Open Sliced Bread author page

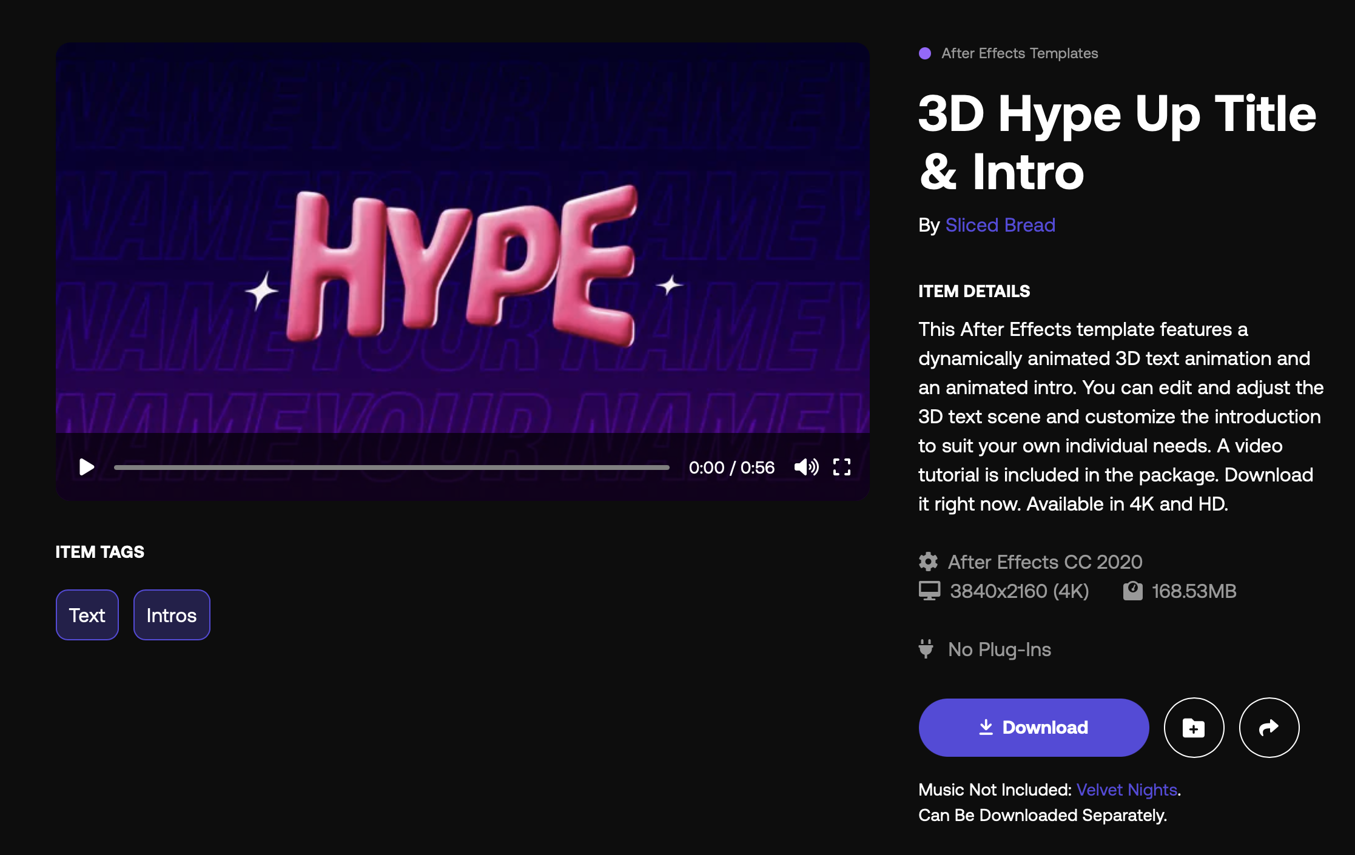tap(1000, 225)
